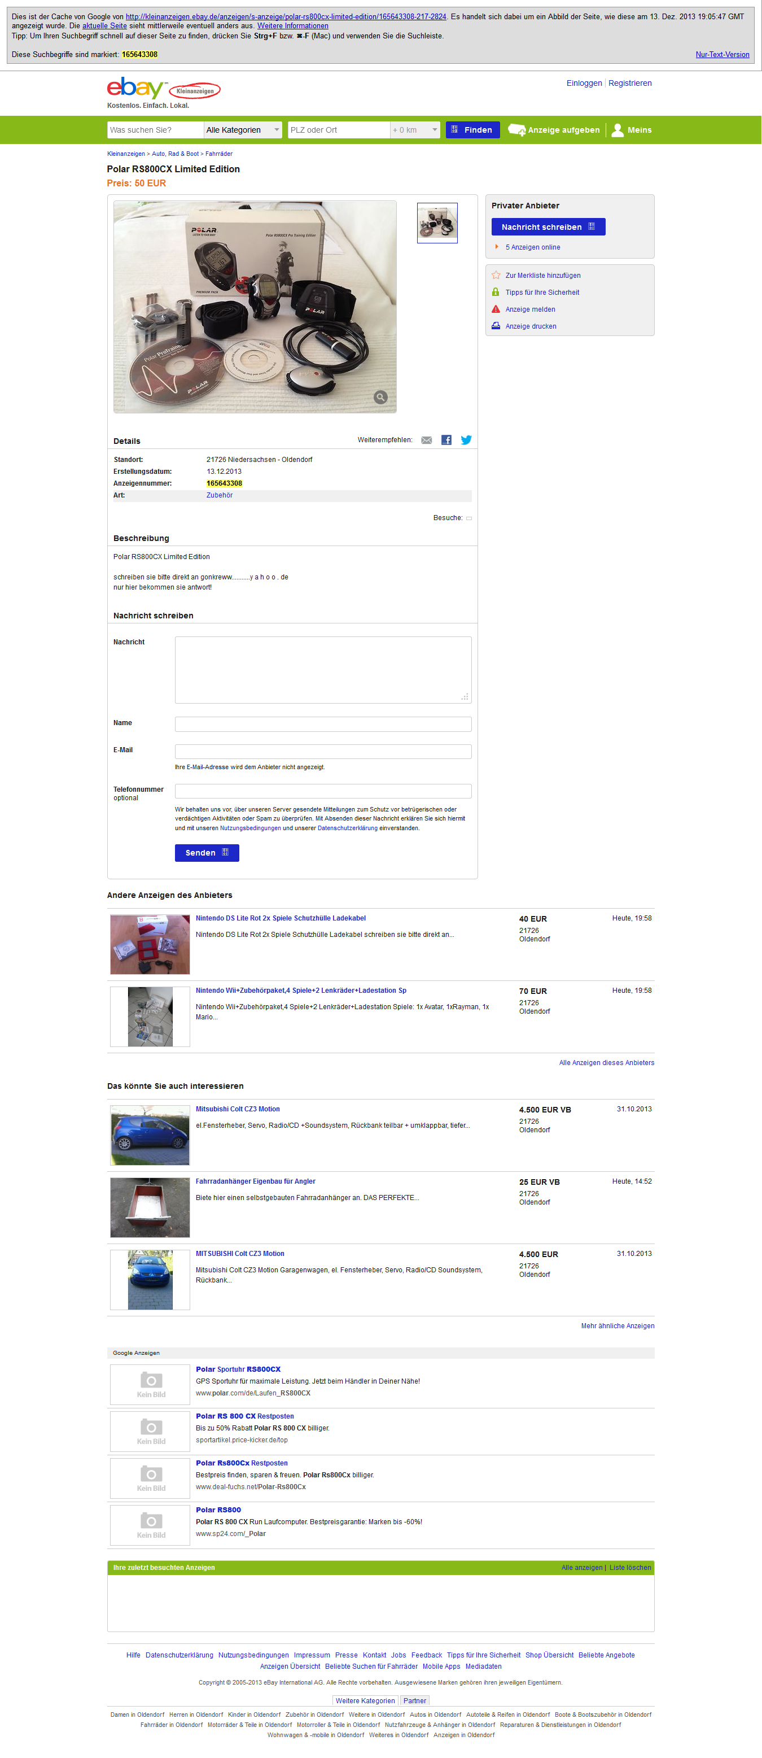Click the red warning report icon
This screenshot has width=762, height=1758.
(x=496, y=309)
